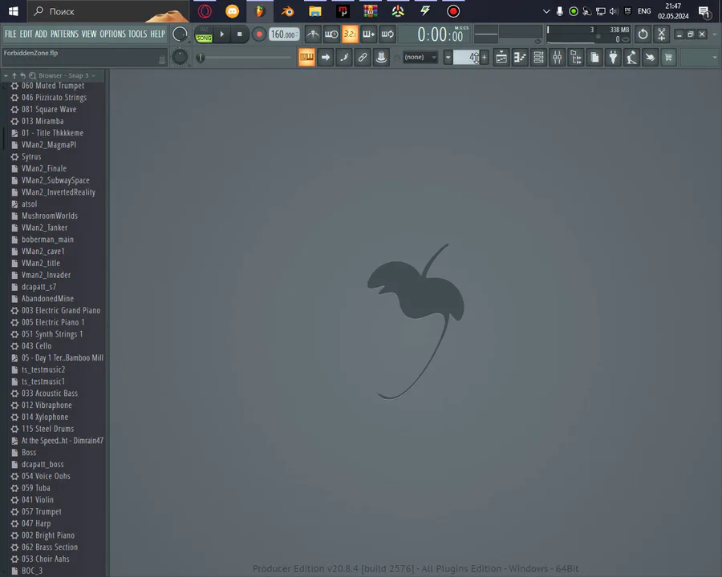Click the 160.000 tempo field
Screen dimensions: 722x577
tap(284, 34)
